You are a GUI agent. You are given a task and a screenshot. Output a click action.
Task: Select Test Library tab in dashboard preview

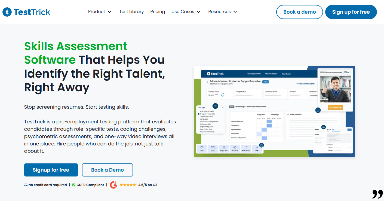[286, 74]
